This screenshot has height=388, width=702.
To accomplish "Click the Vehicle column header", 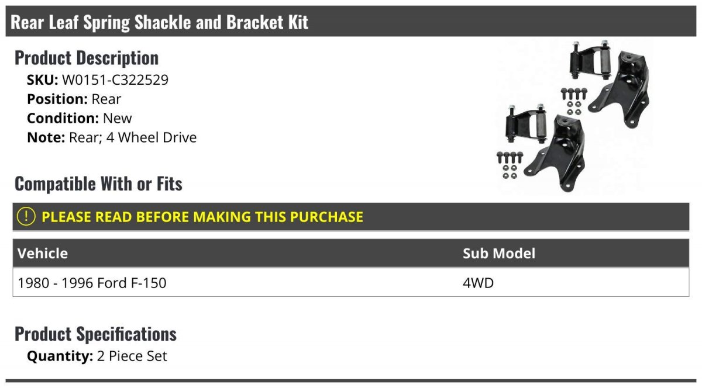I will (43, 254).
